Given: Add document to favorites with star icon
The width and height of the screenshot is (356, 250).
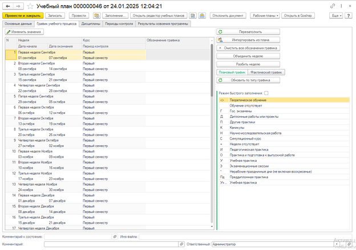Looking at the screenshot, I should 31,5.
